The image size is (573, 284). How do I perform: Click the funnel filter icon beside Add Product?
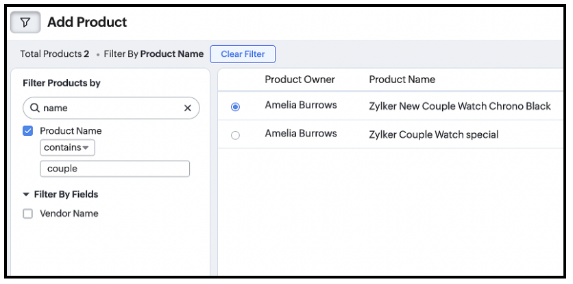point(25,23)
